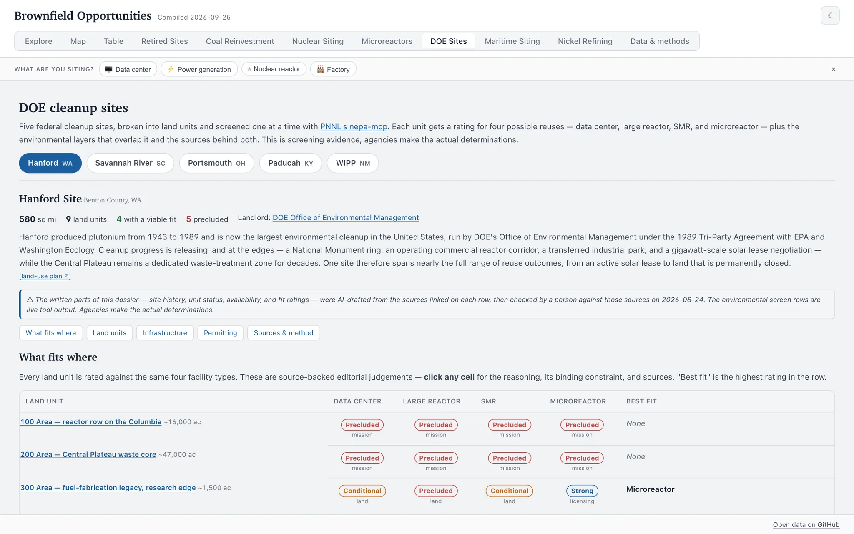Switch to Nuclear Siting tab
Image resolution: width=854 pixels, height=534 pixels.
[x=318, y=41]
